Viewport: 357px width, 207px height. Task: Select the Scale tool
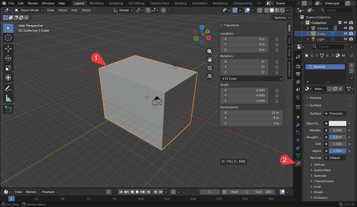(x=8, y=68)
